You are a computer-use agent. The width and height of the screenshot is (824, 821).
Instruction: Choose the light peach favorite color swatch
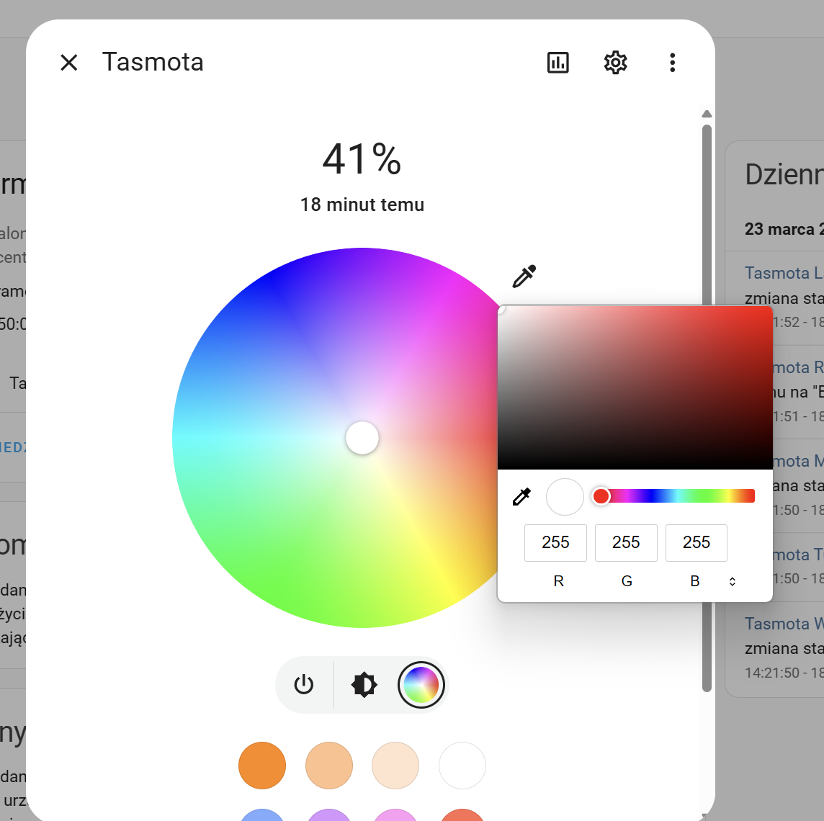[329, 766]
